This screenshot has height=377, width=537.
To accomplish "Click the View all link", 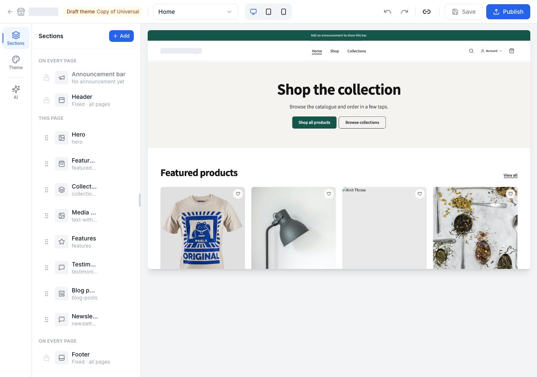I will [x=511, y=176].
